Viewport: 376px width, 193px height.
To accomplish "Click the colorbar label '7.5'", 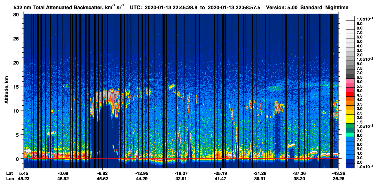I will coord(360,68).
